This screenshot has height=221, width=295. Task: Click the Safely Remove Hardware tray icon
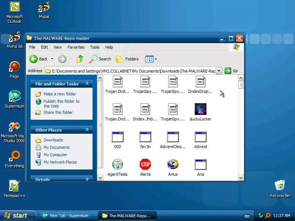pos(261,215)
